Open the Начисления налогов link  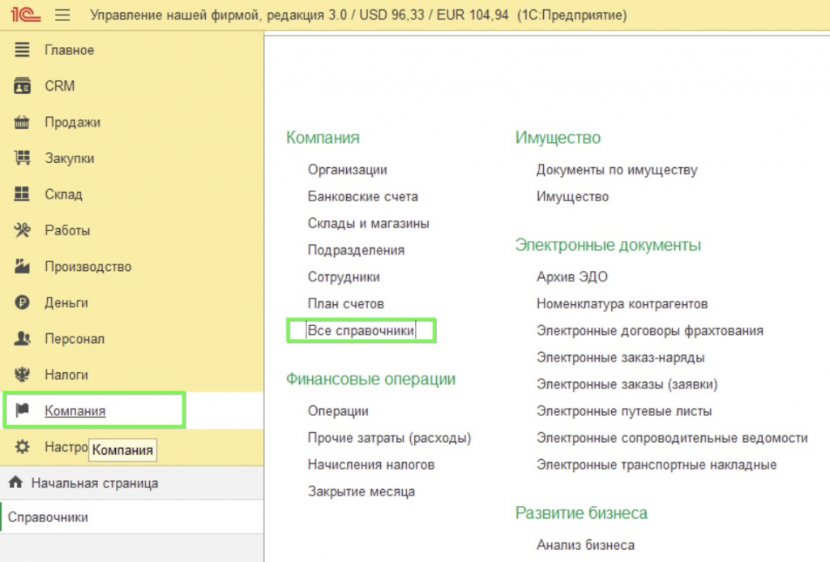[371, 465]
